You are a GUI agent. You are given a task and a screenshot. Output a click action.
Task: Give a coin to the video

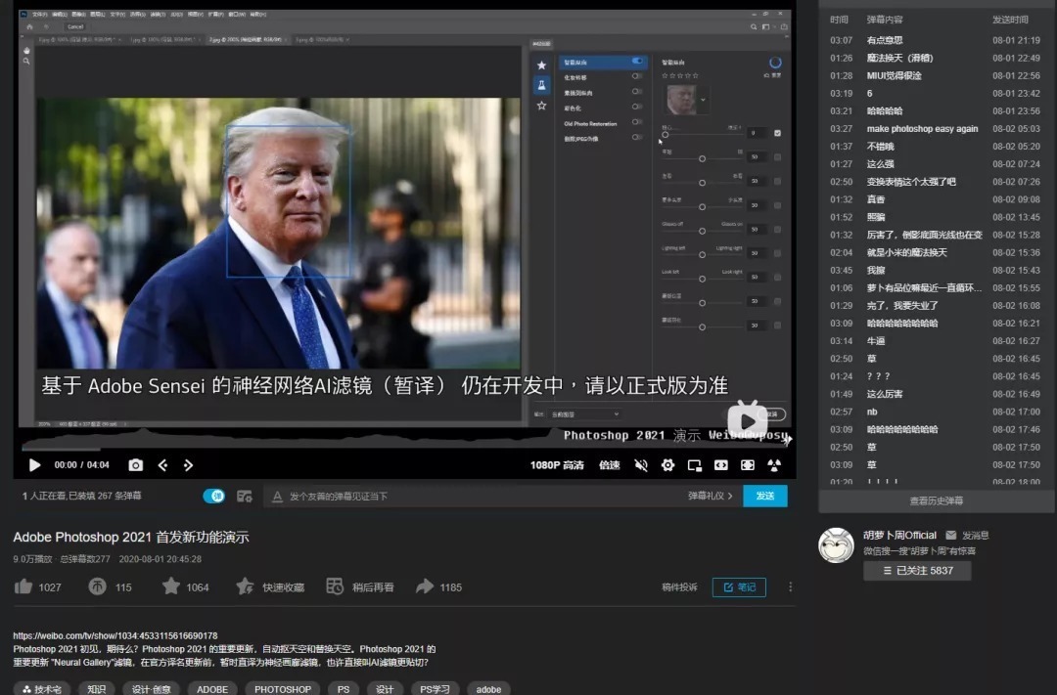click(x=97, y=586)
